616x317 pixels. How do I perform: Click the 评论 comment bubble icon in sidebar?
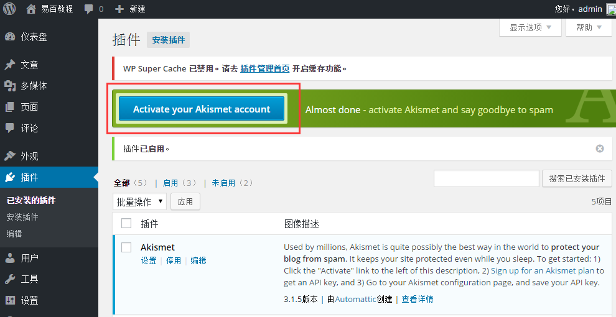click(10, 128)
